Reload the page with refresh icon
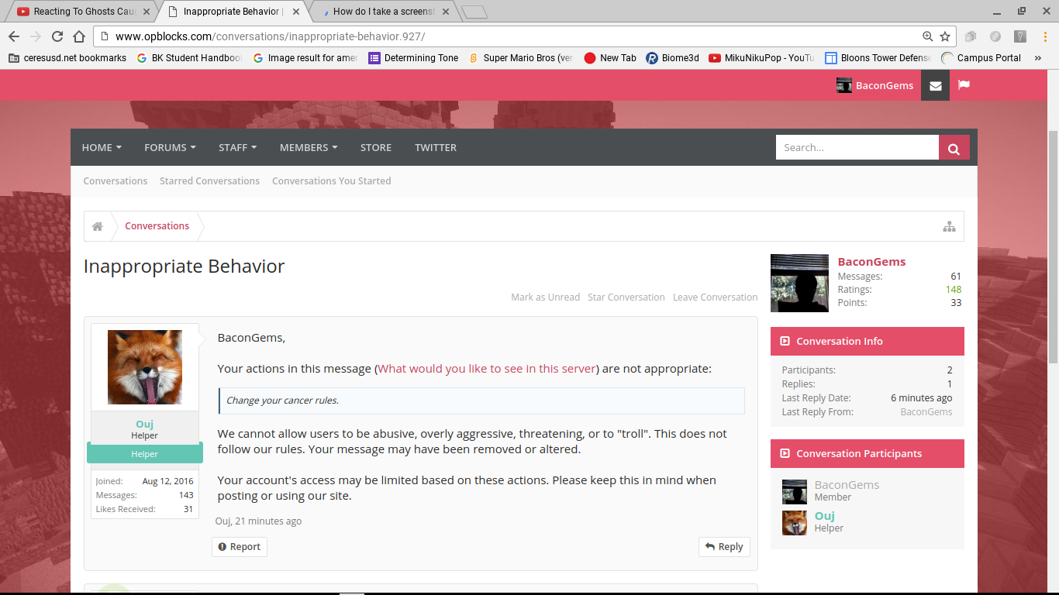The height and width of the screenshot is (595, 1059). coord(57,36)
